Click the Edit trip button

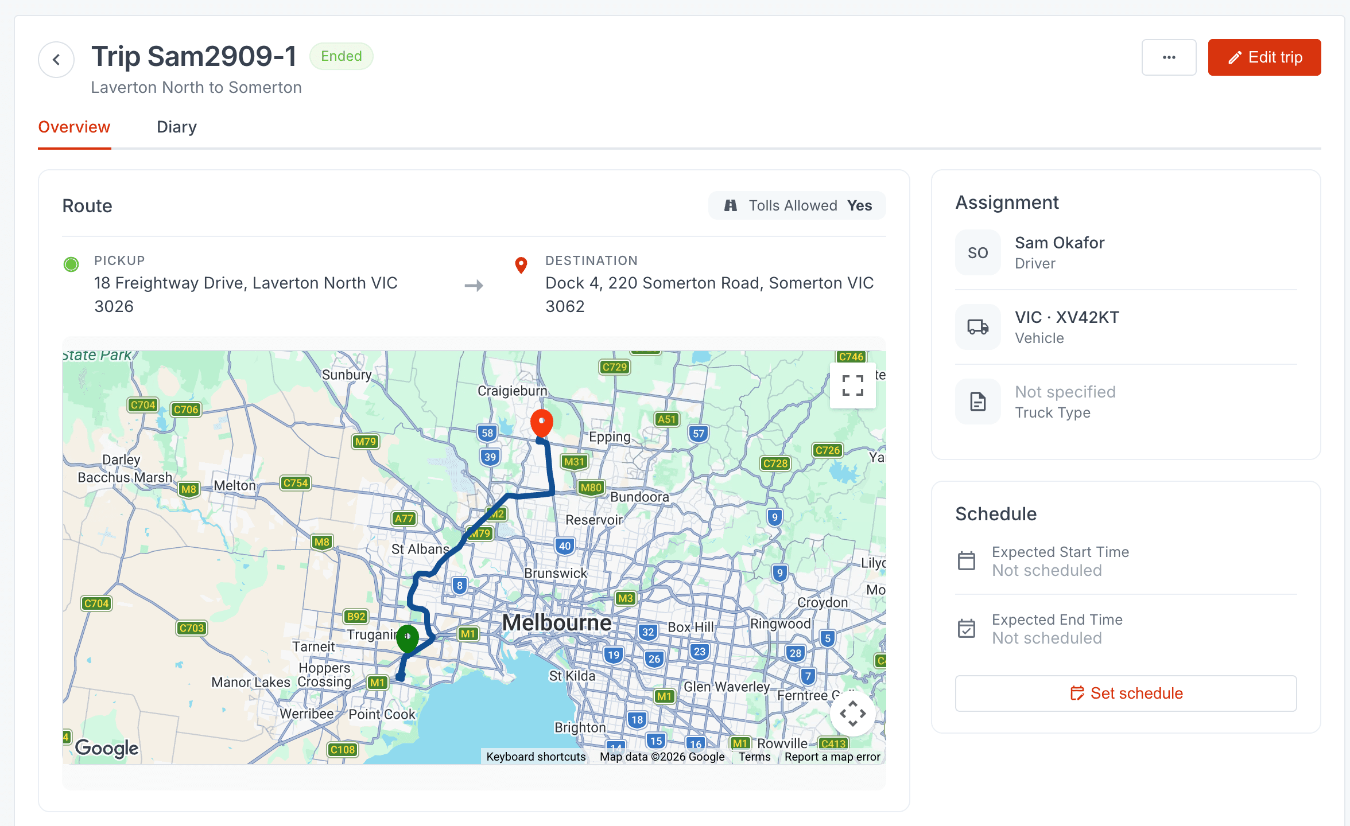coord(1264,57)
